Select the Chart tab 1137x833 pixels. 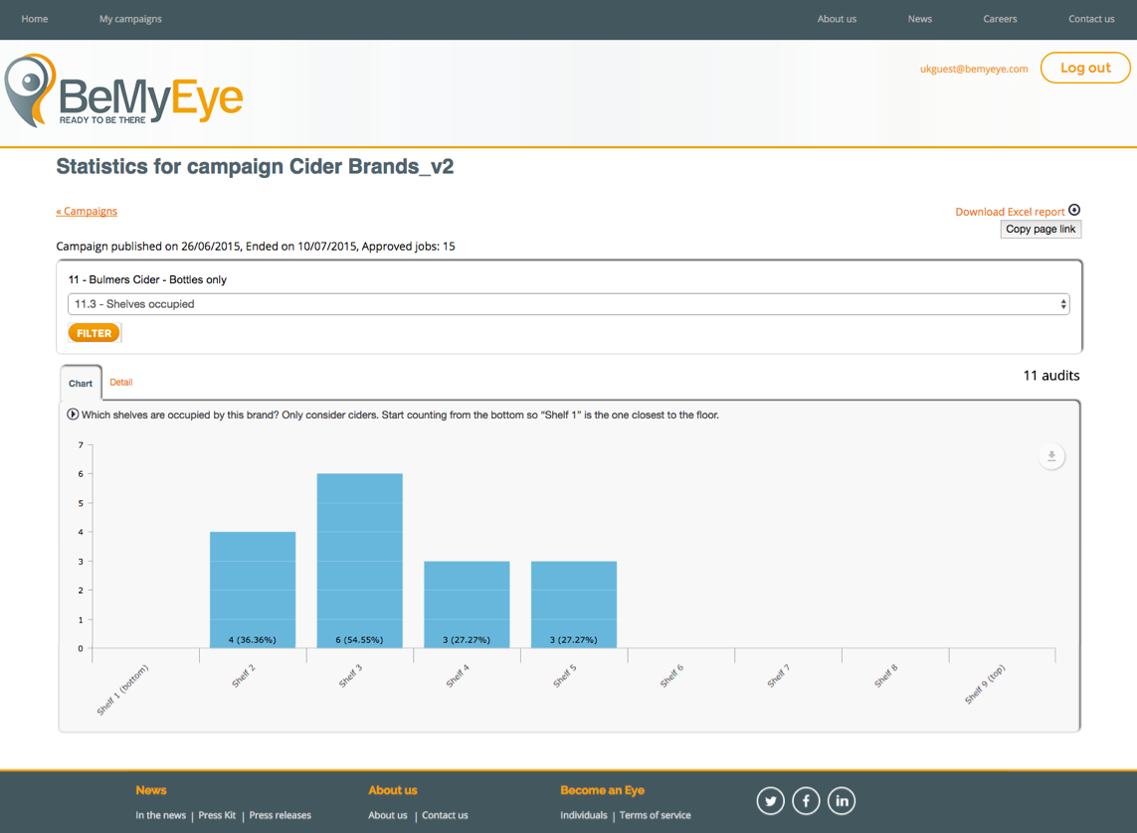[x=81, y=383]
